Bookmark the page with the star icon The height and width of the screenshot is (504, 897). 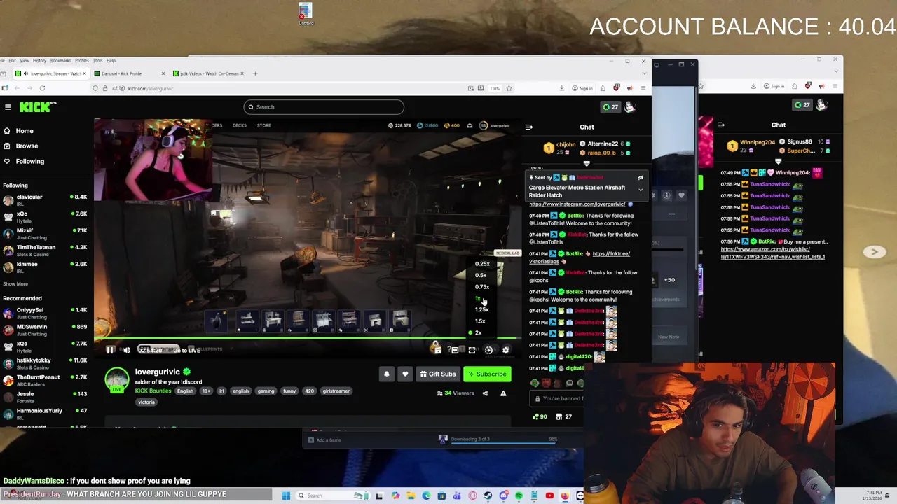pyautogui.click(x=509, y=88)
